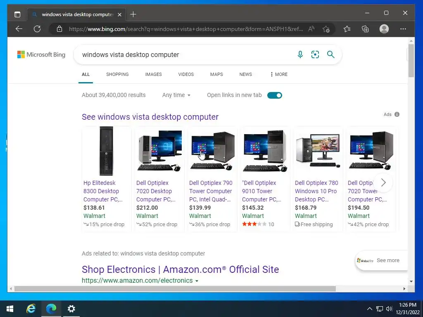
Task: Open the browser profile avatar
Action: click(384, 29)
